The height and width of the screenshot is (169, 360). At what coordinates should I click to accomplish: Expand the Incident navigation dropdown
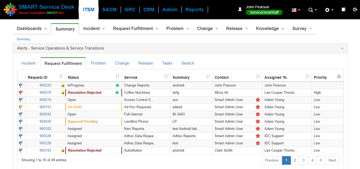coord(94,28)
